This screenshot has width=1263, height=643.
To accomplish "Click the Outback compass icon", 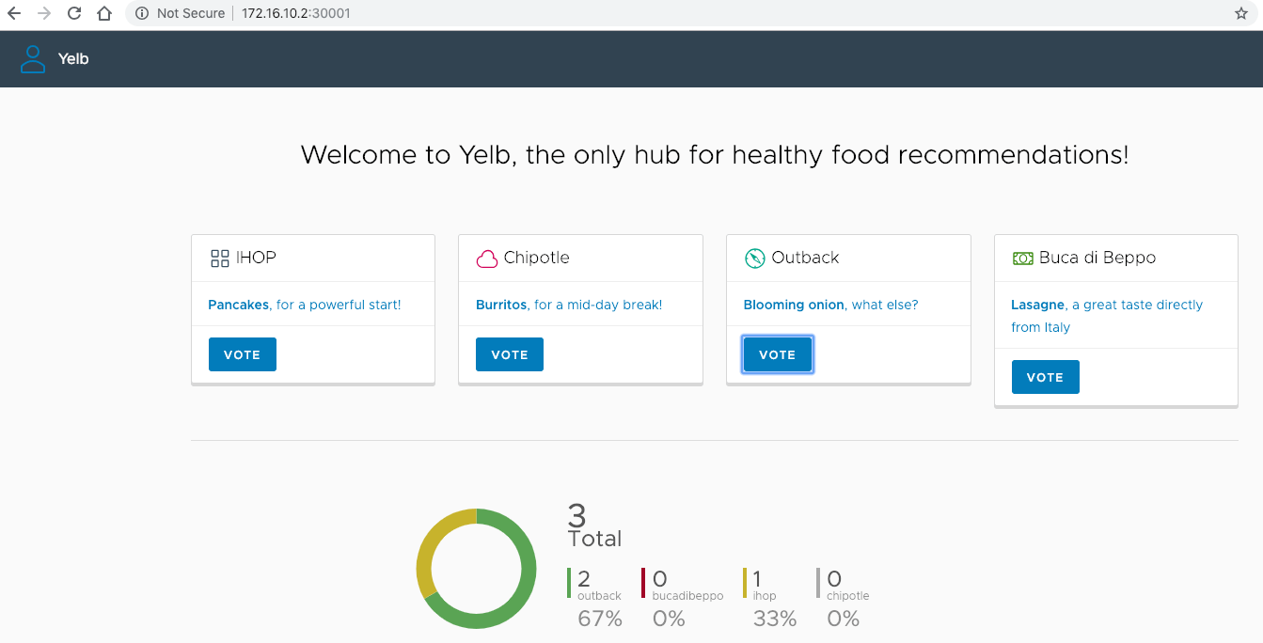I will tap(754, 259).
